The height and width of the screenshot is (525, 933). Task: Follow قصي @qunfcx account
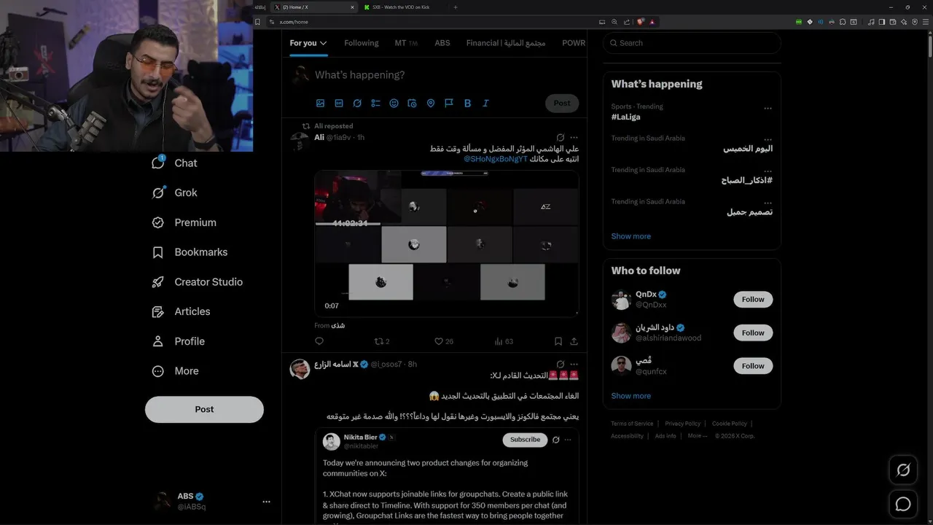click(x=753, y=366)
